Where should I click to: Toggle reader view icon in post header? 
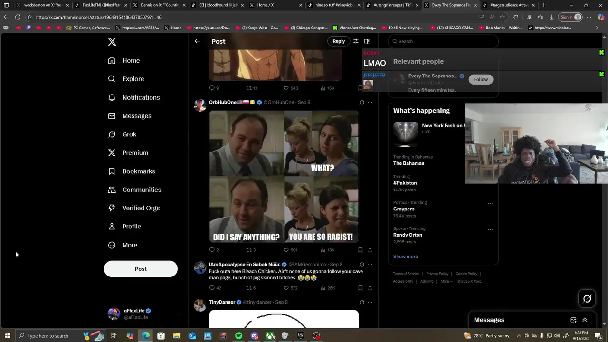click(x=367, y=41)
